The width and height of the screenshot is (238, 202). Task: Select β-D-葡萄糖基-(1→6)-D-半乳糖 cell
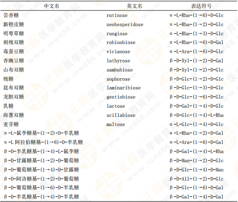pyautogui.click(x=41, y=188)
